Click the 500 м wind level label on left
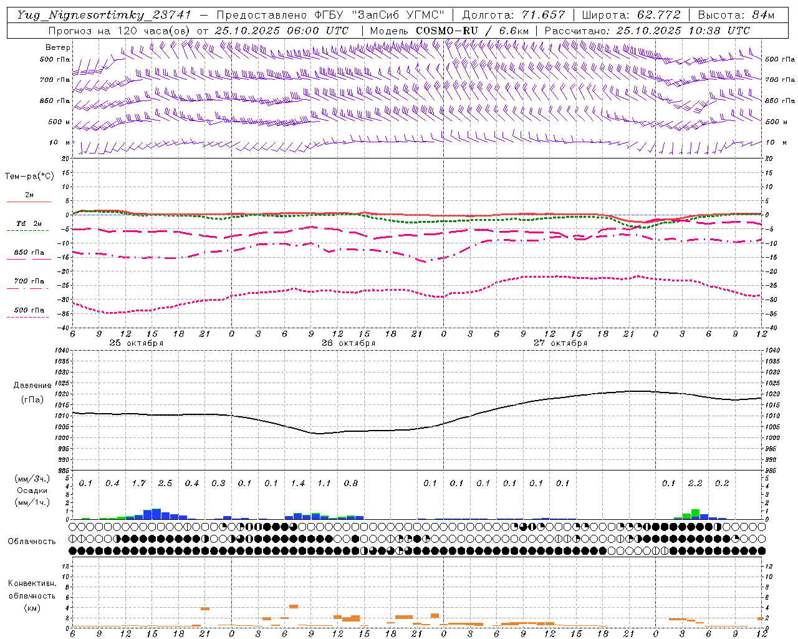This screenshot has width=798, height=639. coord(59,122)
